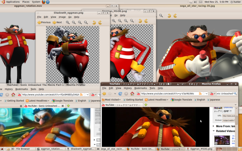
Task: Zoom in on Eggman_MSOG.png image
Action: [x=114, y=21]
